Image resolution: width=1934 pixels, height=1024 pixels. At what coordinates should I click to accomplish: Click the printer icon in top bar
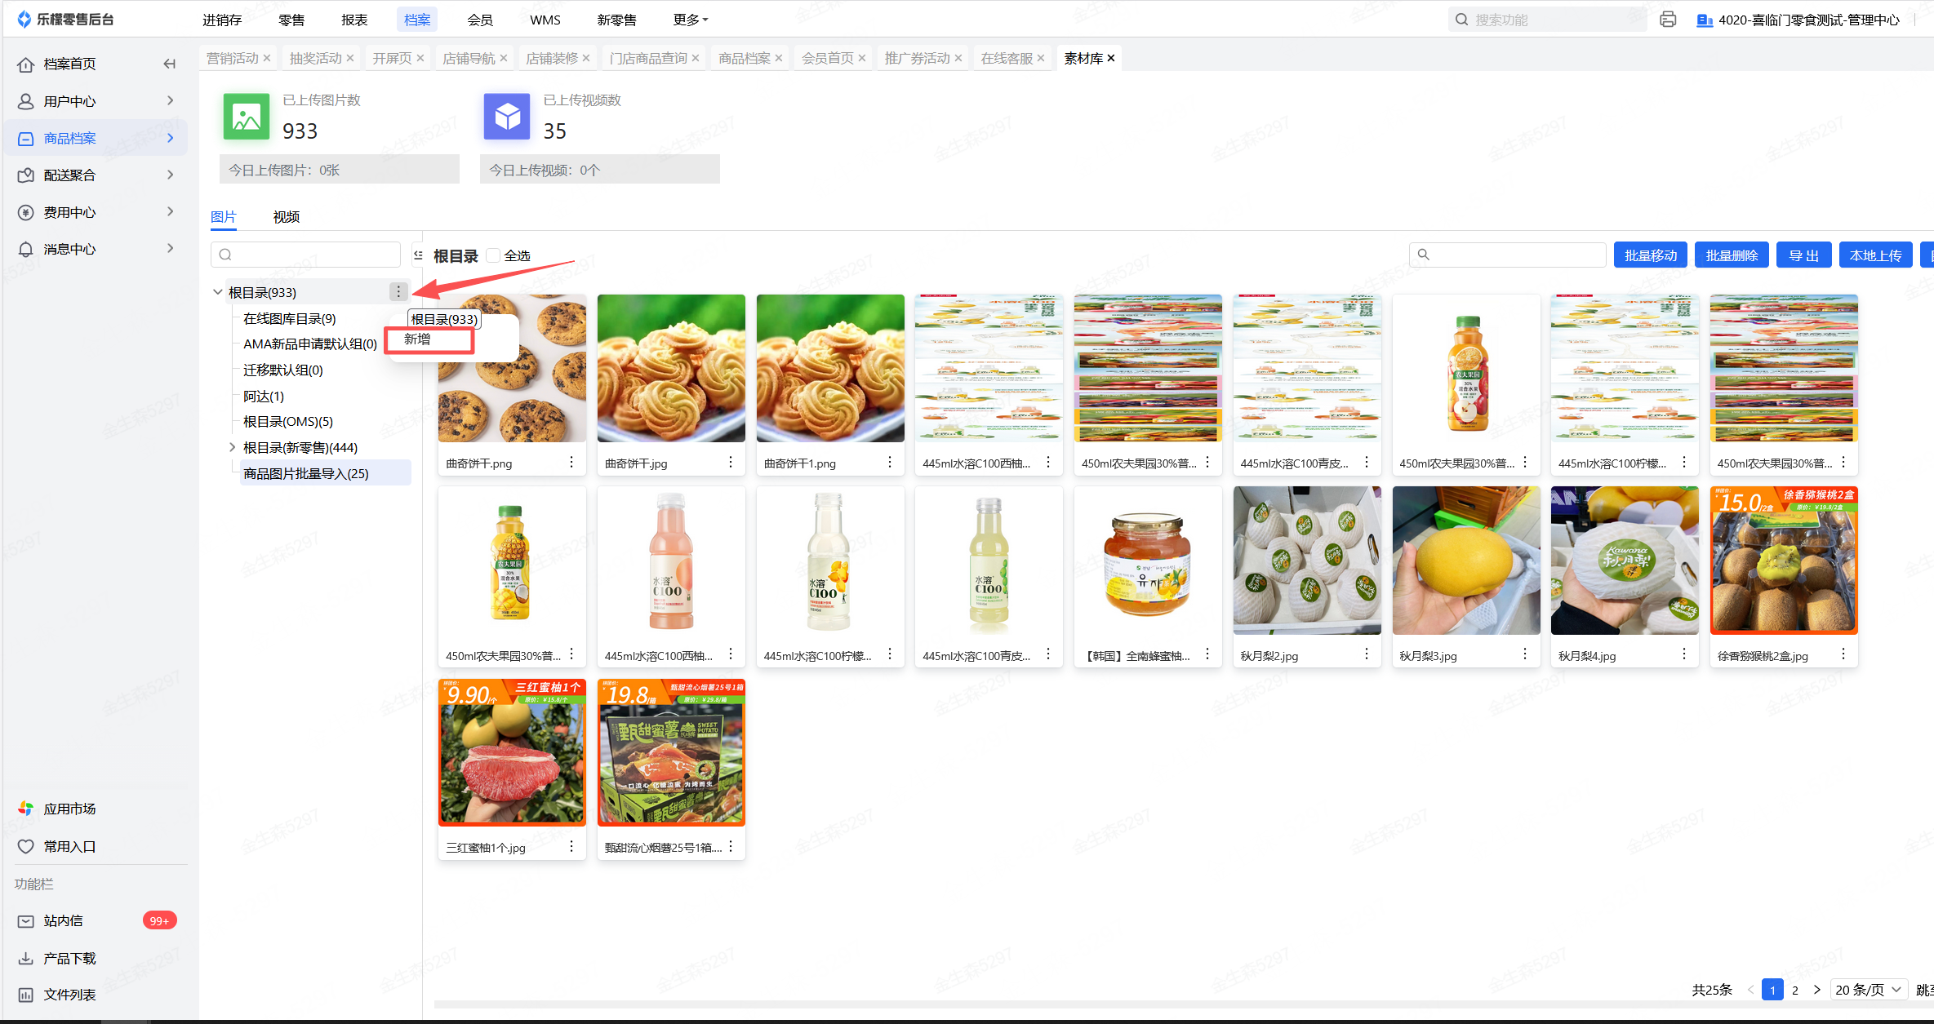pyautogui.click(x=1668, y=20)
